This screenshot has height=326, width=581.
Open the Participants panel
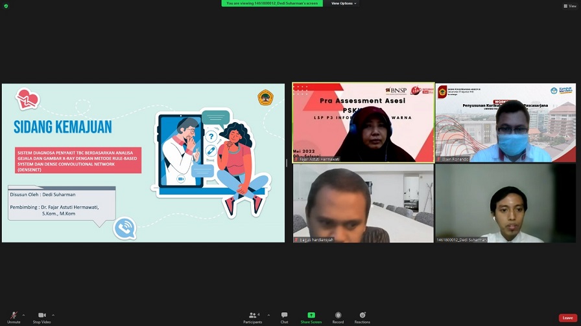[x=252, y=316]
